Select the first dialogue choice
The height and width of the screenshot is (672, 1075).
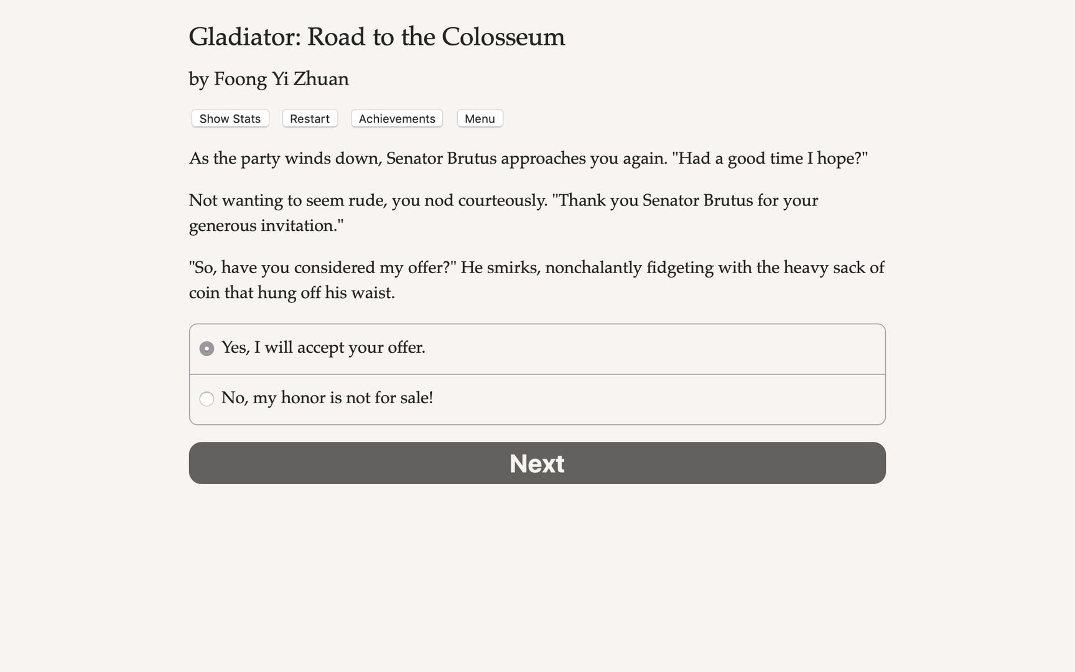point(323,348)
